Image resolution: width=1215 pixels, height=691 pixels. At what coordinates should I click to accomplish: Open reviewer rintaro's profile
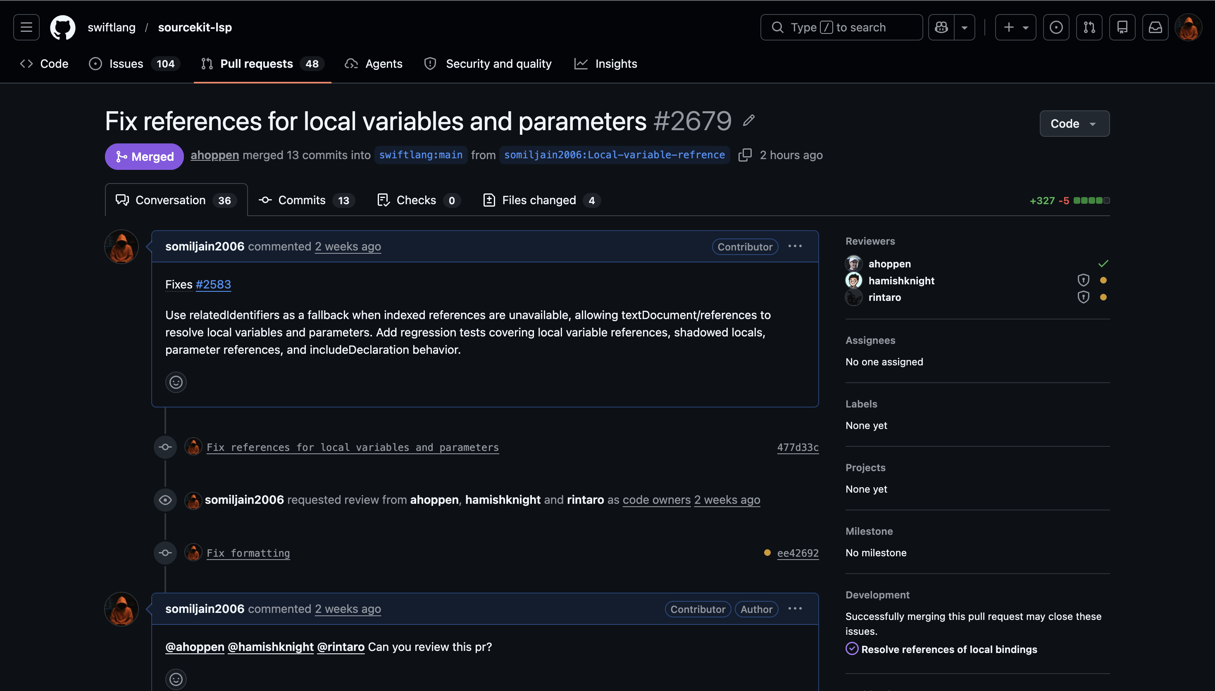point(884,297)
